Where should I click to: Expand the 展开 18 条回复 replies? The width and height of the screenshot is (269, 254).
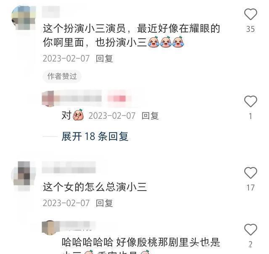(x=95, y=136)
